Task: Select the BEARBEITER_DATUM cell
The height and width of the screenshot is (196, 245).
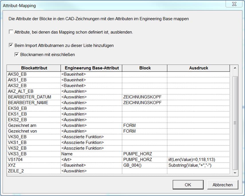Action: coord(34,97)
